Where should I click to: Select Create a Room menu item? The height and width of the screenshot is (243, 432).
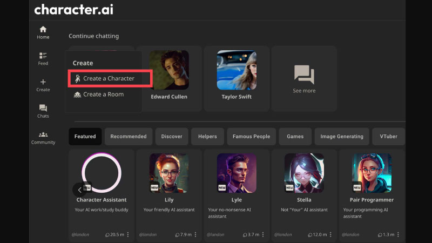103,94
